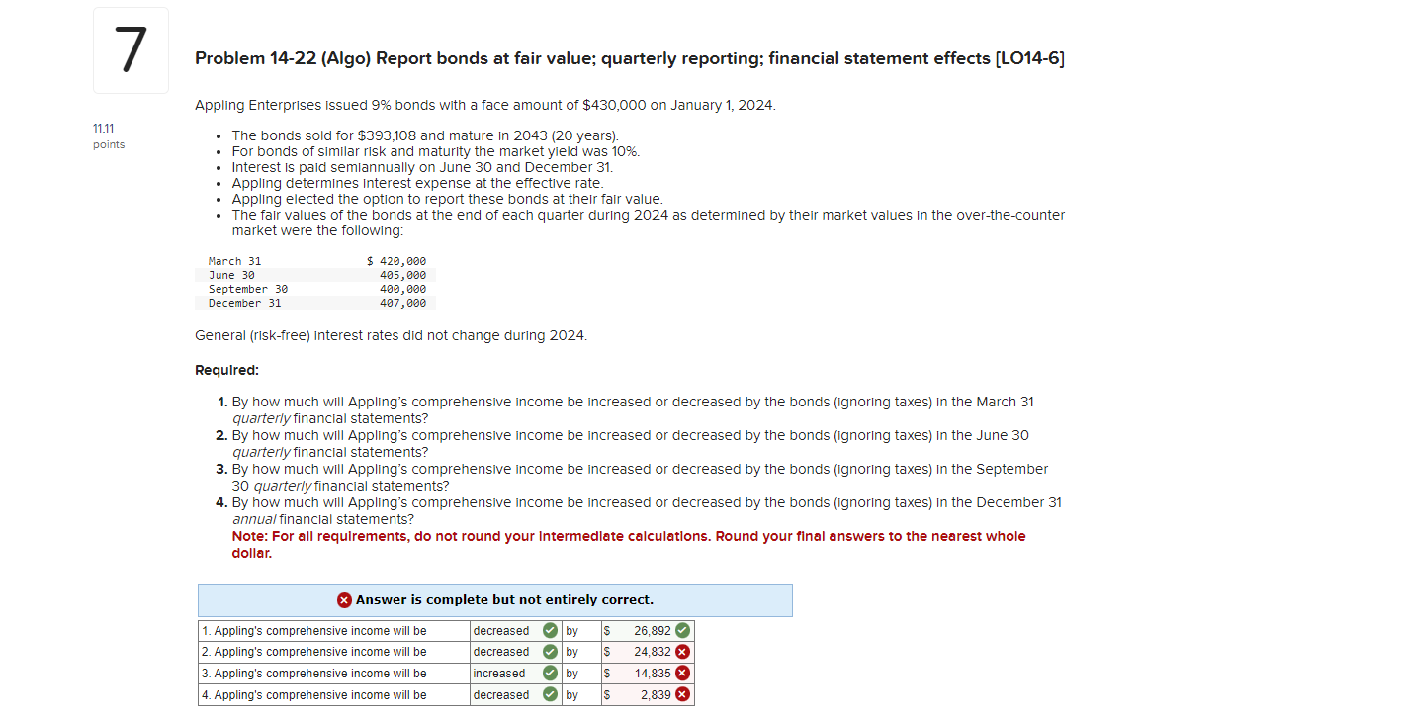Click green checkmark next to requirement 4 'decreased'
1404x720 pixels.
(552, 695)
